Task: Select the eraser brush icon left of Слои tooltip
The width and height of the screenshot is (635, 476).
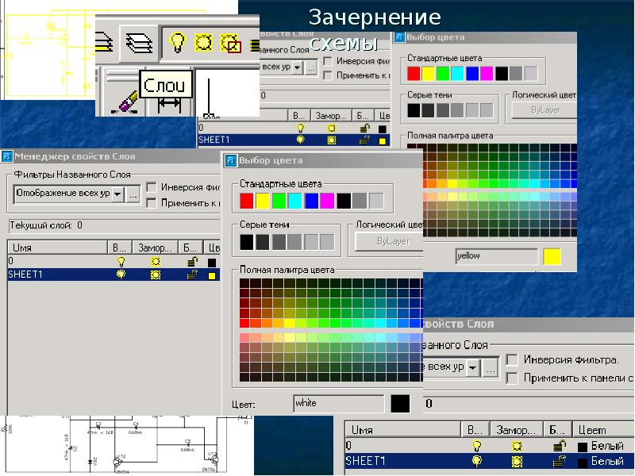Action: click(125, 100)
